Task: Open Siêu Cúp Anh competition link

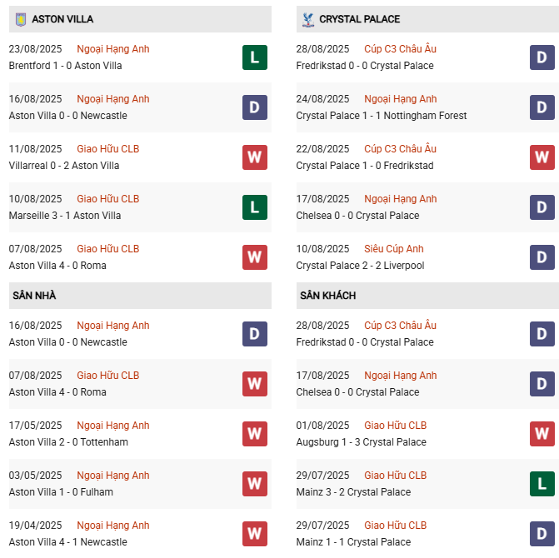Action: [x=393, y=249]
